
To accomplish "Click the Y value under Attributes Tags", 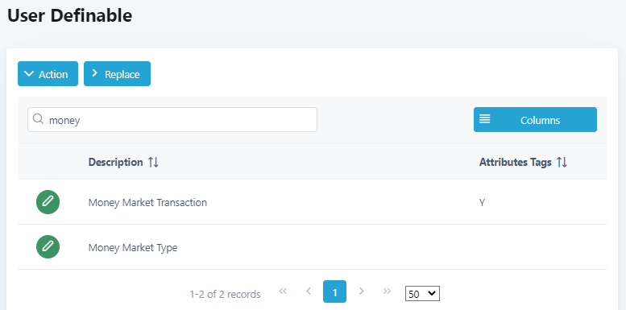I will tap(483, 203).
